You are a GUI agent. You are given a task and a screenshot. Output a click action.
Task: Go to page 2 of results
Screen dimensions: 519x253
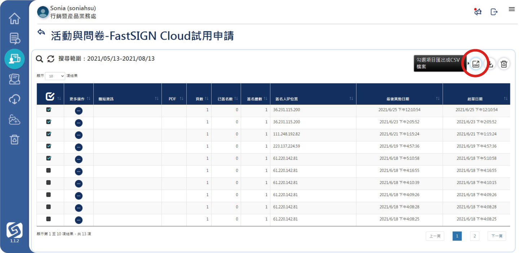(475, 236)
